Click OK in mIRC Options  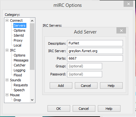click(x=59, y=109)
